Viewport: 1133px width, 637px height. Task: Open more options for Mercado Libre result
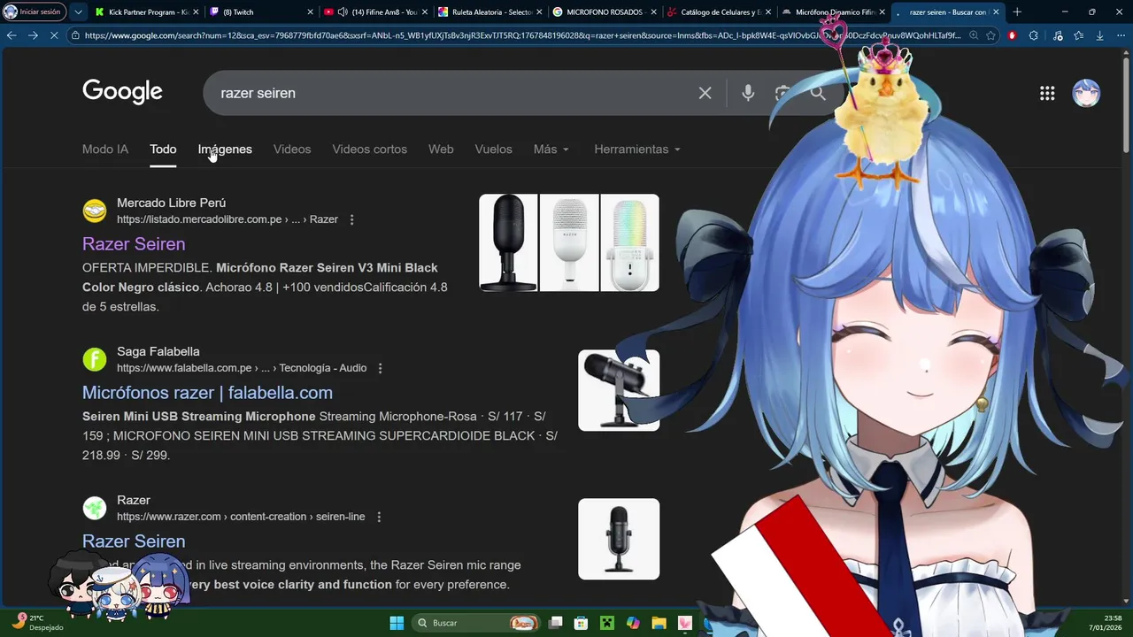pyautogui.click(x=351, y=219)
